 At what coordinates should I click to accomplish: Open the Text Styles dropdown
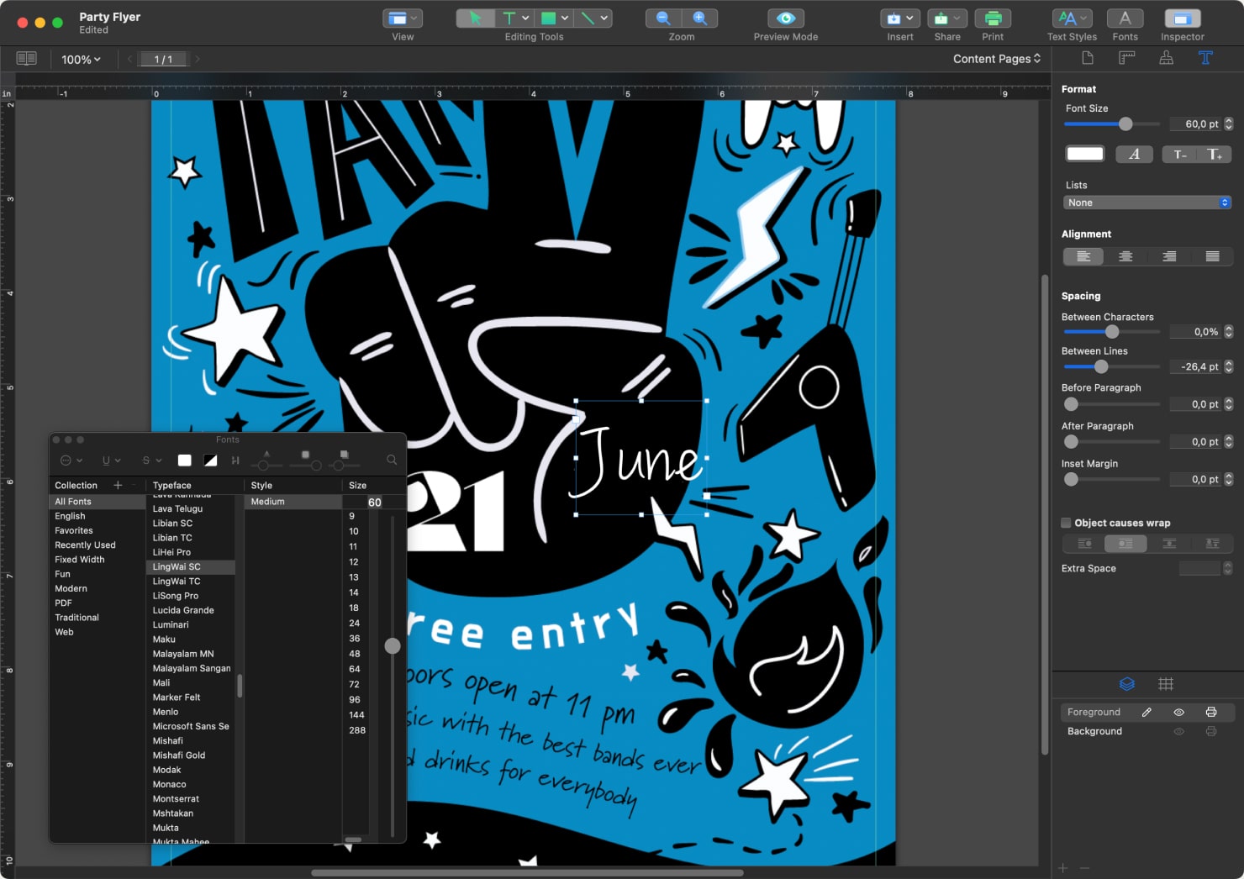pyautogui.click(x=1072, y=18)
